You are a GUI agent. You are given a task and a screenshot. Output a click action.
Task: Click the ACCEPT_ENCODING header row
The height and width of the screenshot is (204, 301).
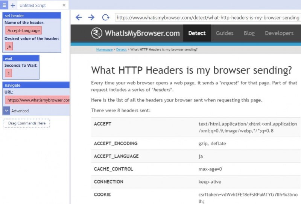click(196, 144)
